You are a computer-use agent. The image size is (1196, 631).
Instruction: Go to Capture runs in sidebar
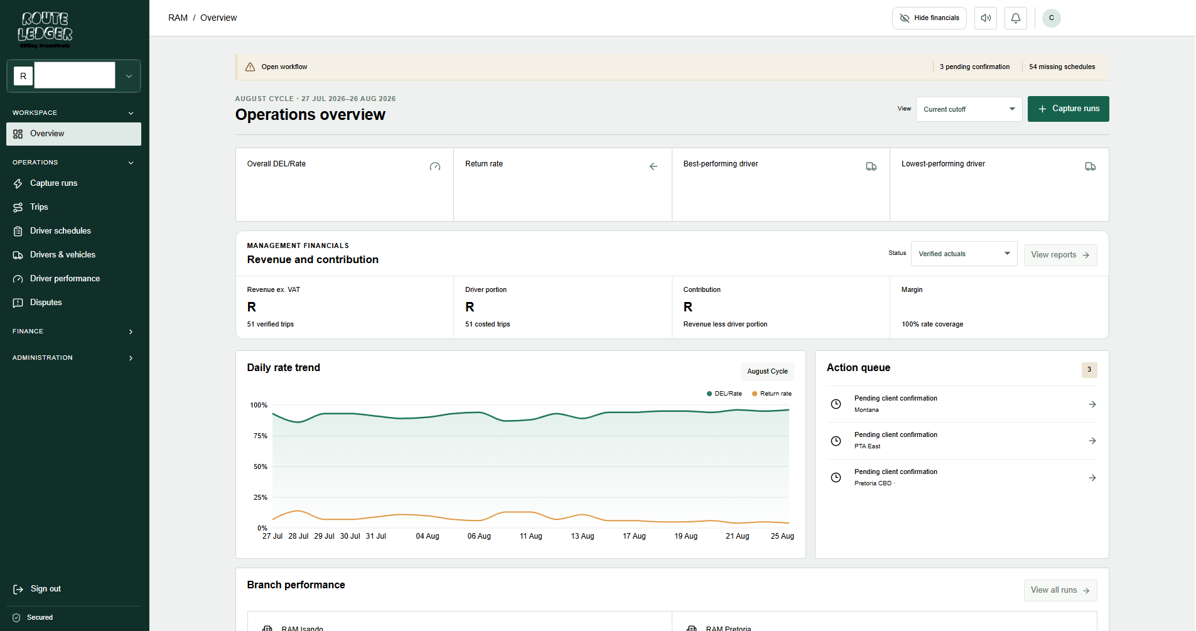[x=73, y=183]
